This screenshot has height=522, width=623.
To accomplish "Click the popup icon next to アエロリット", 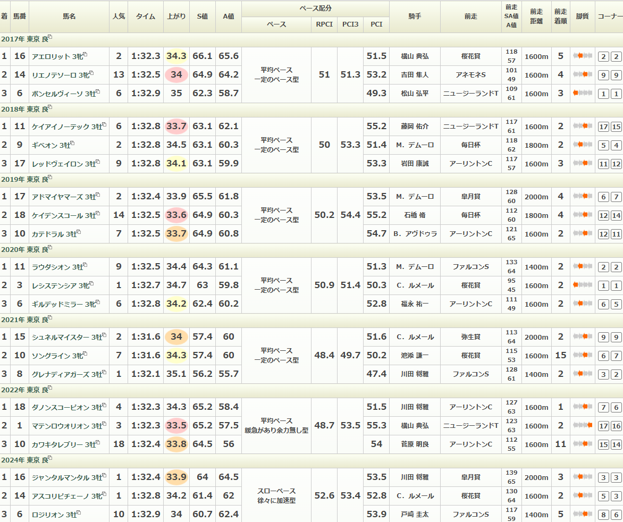I will point(85,55).
